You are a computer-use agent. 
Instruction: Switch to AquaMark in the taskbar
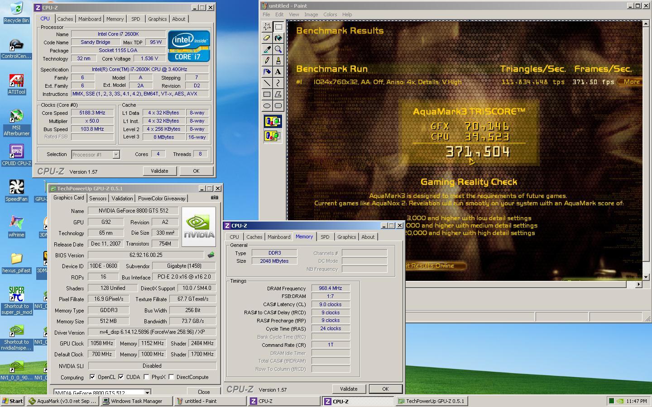click(x=62, y=401)
